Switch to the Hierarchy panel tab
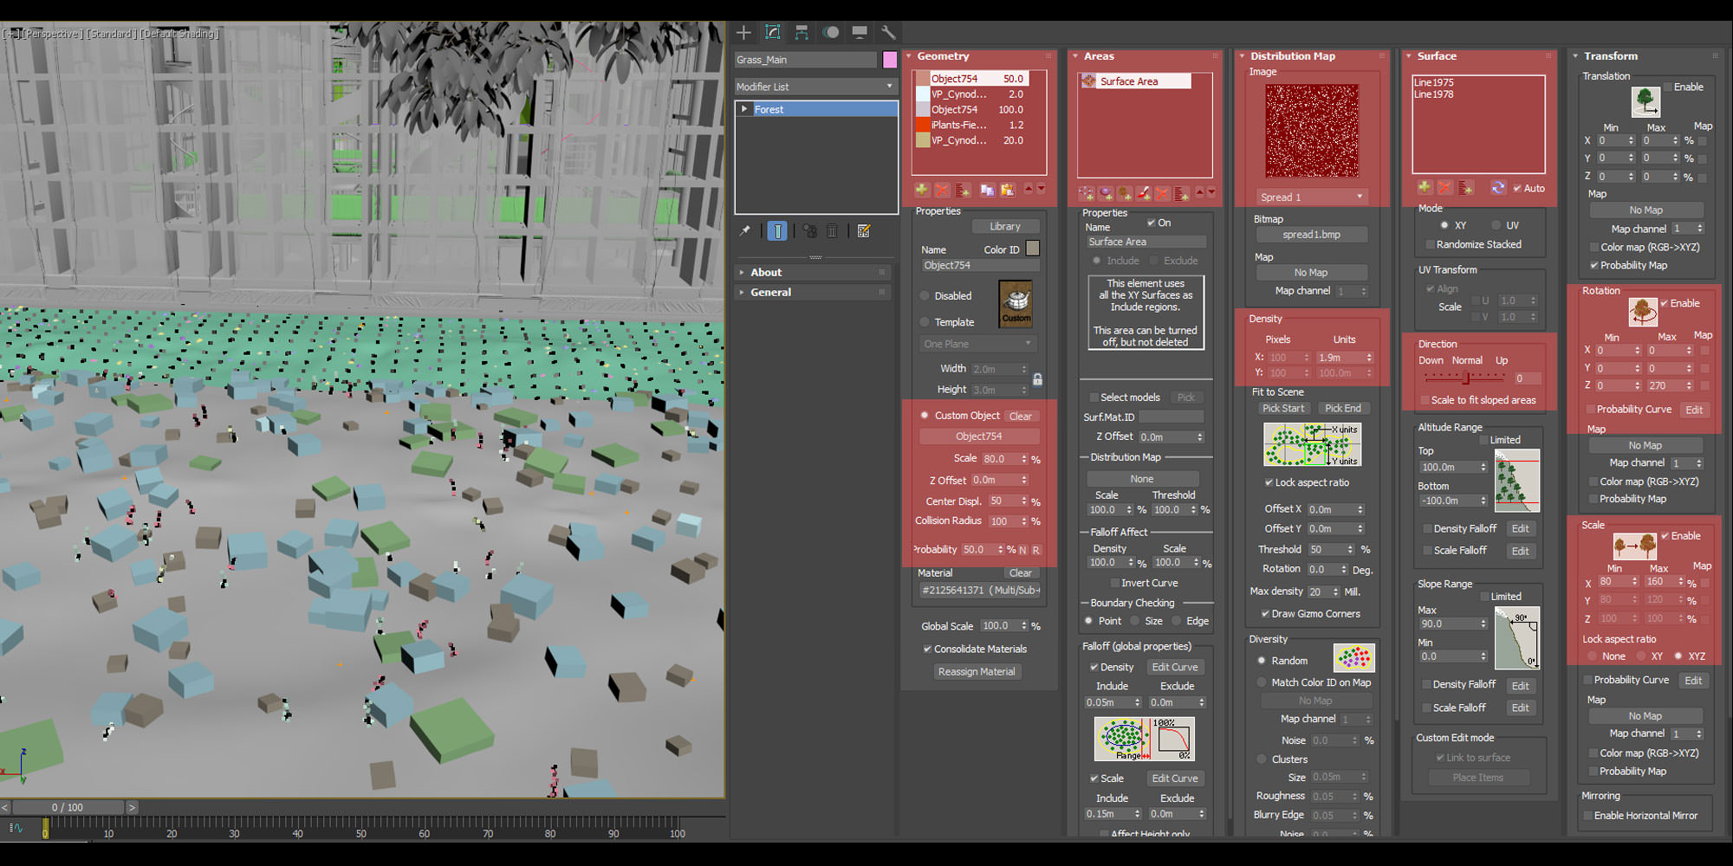 tap(802, 33)
